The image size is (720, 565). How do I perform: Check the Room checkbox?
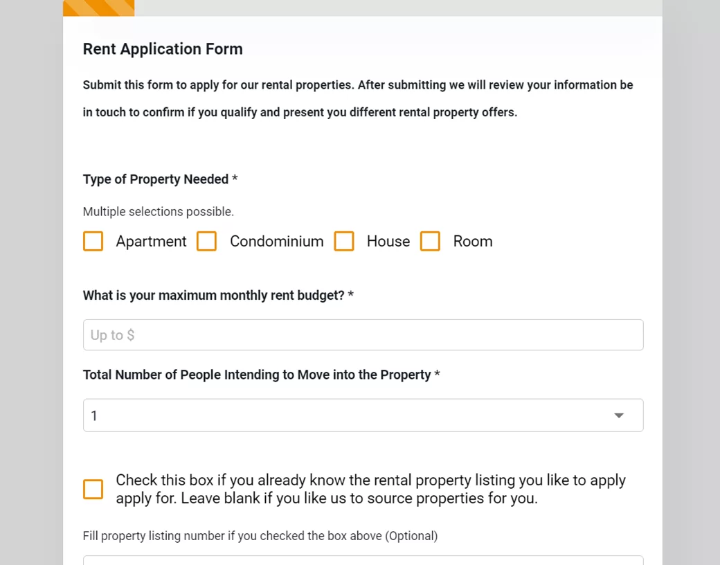pyautogui.click(x=430, y=241)
